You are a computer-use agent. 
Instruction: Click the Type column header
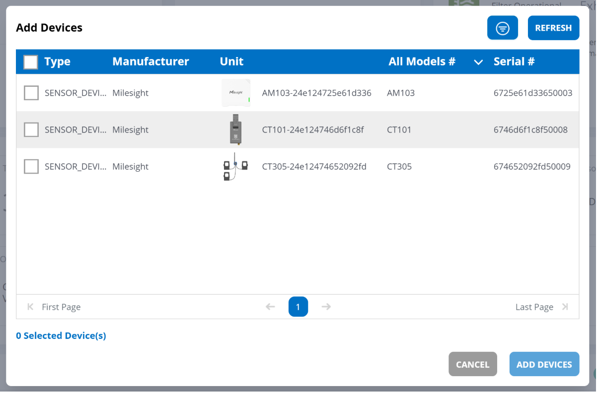(57, 62)
